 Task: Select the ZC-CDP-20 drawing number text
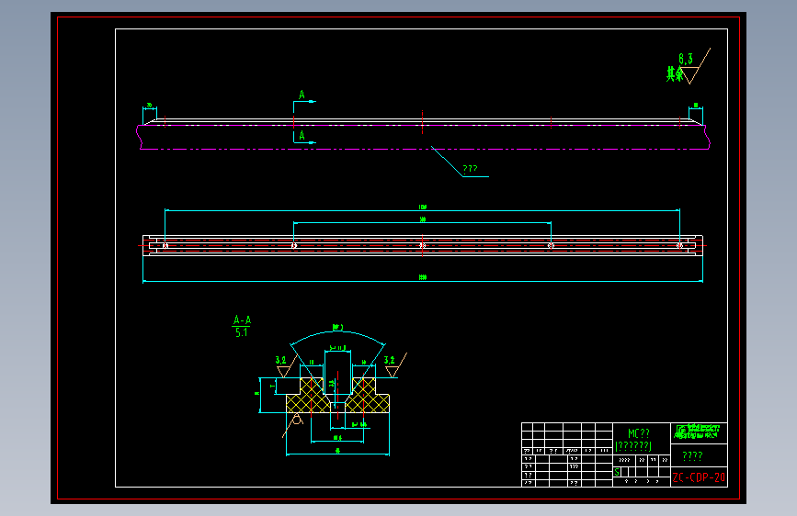click(699, 477)
